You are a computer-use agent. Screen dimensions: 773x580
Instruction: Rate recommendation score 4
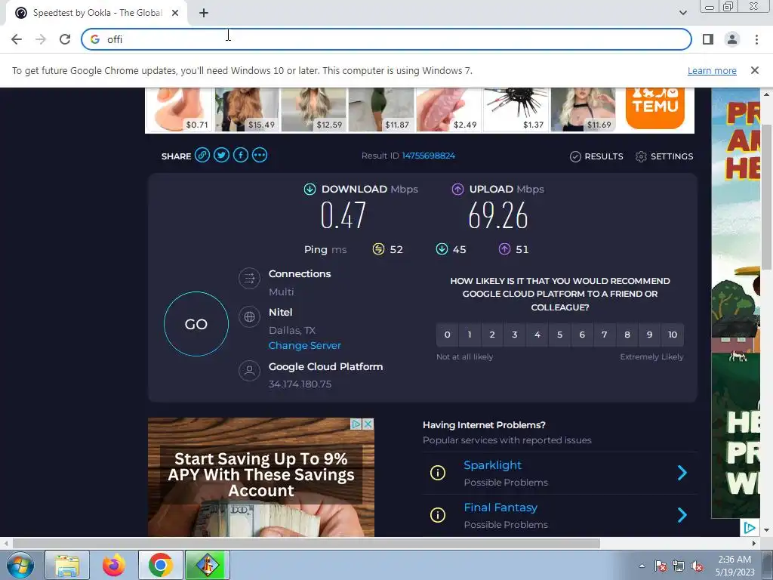coord(537,335)
